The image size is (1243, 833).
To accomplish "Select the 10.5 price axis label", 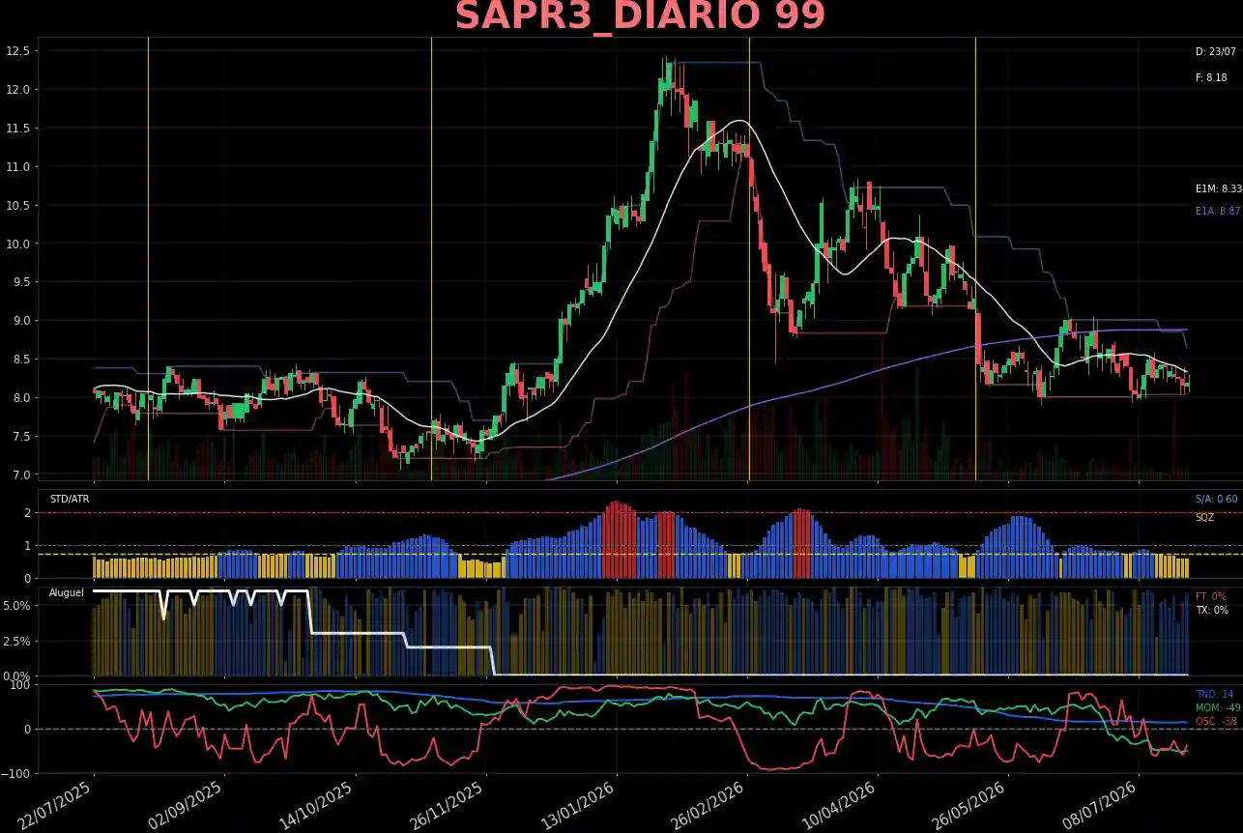I will coord(19,206).
